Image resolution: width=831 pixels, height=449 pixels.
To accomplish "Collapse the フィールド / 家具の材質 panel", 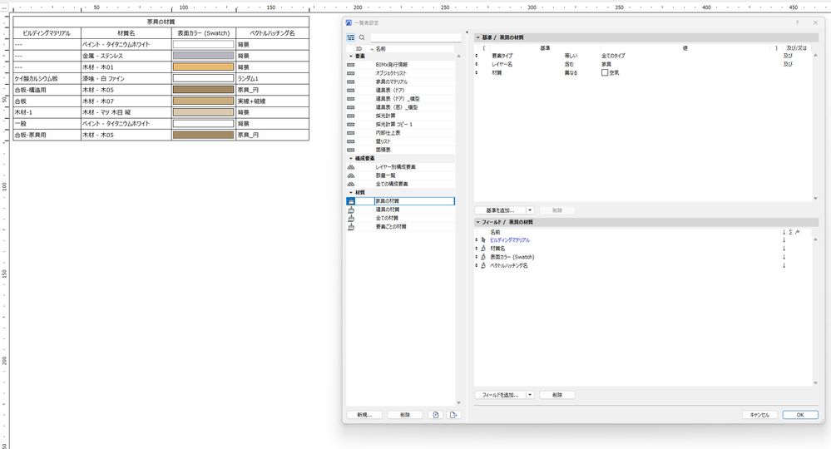I will [x=477, y=222].
